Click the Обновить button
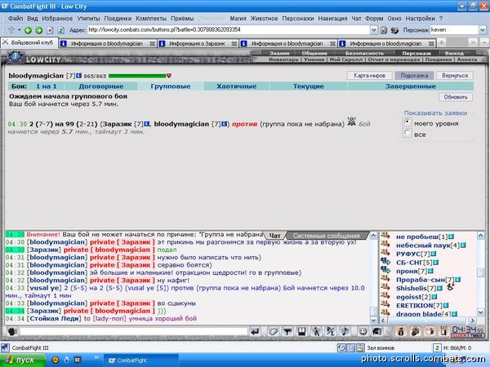Image resolution: width=490 pixels, height=367 pixels. (456, 97)
